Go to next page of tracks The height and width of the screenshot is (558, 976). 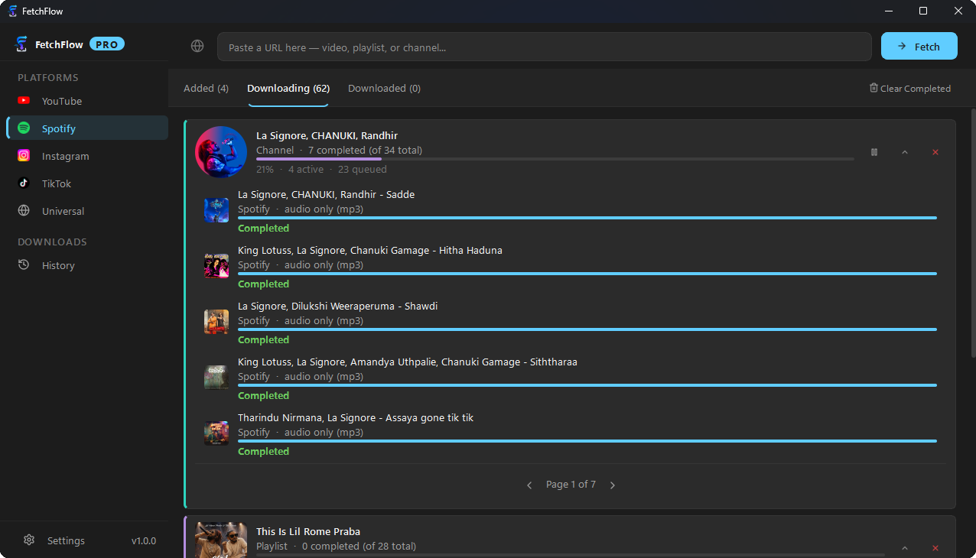613,485
